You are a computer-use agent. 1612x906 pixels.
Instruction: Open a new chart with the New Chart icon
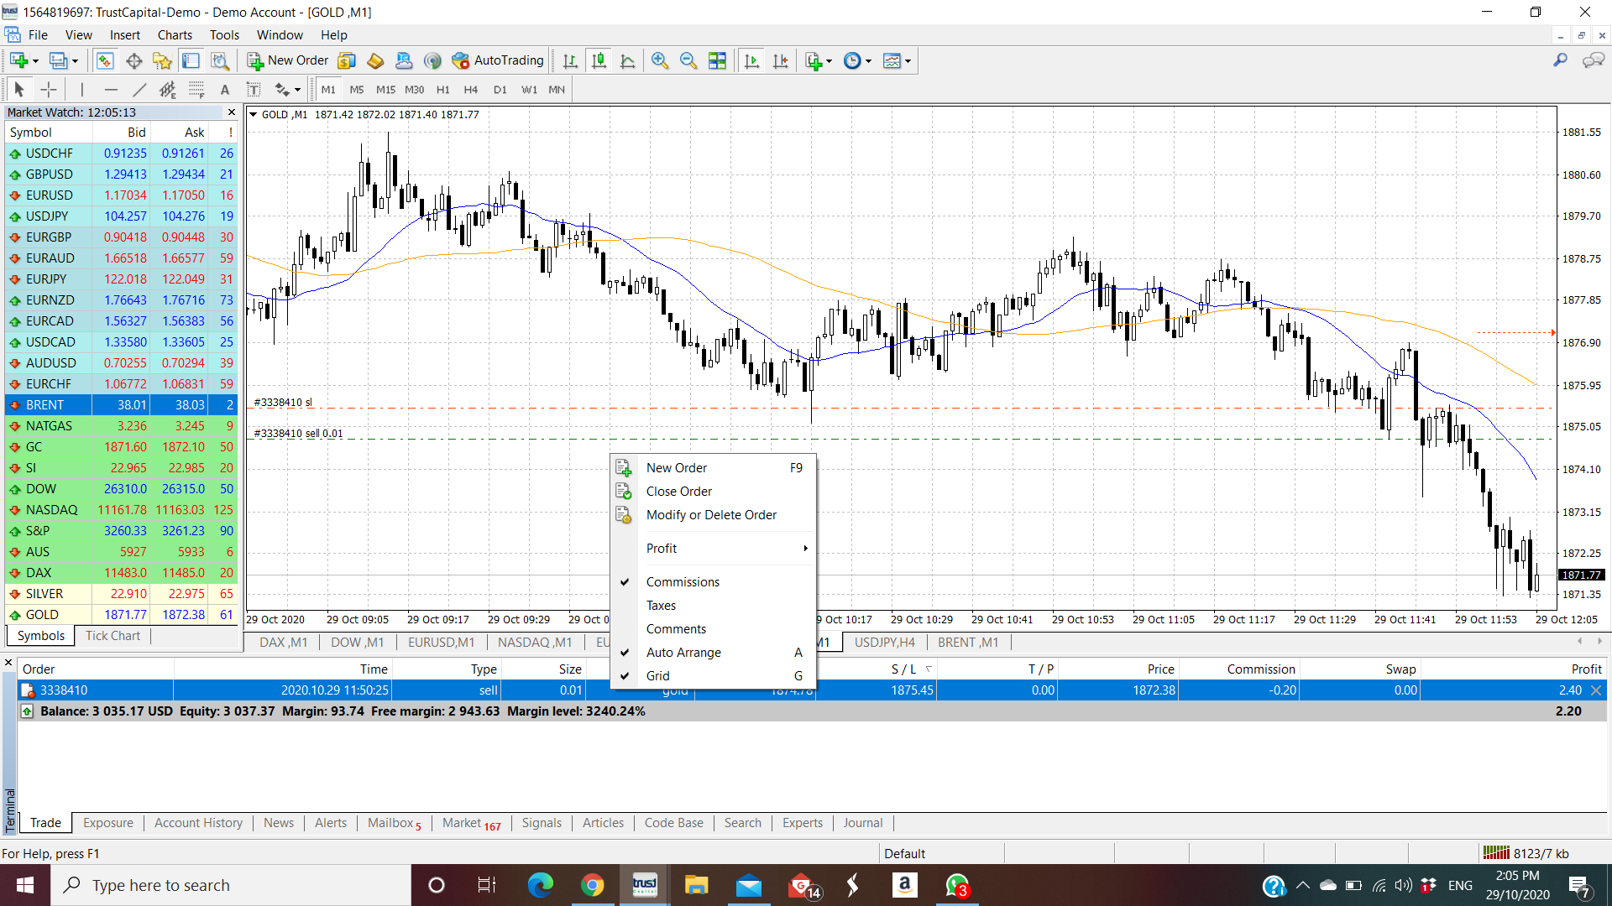18,60
